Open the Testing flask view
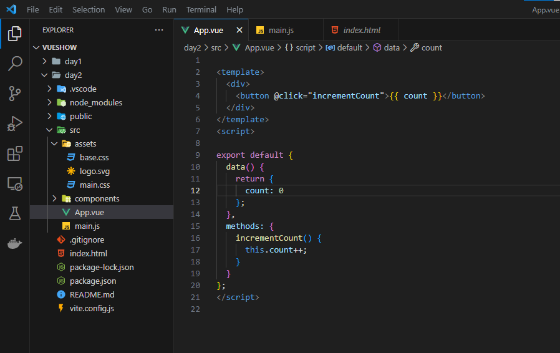 14,213
